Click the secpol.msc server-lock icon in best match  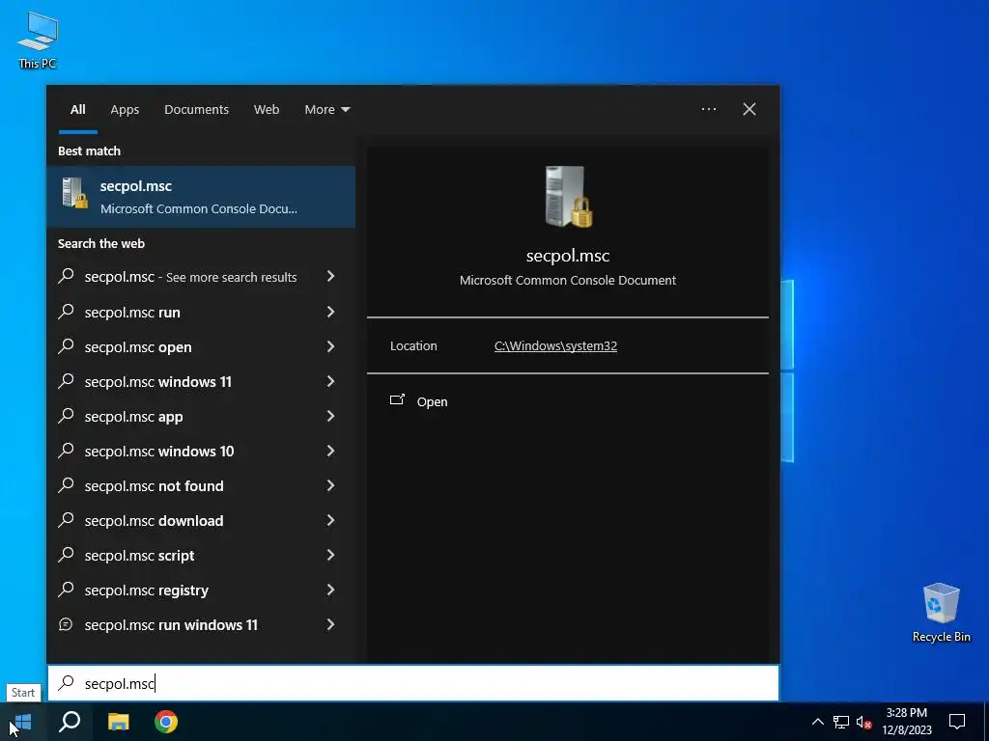[x=75, y=193]
